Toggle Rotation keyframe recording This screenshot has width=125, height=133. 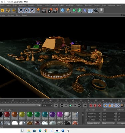[x=114, y=105]
